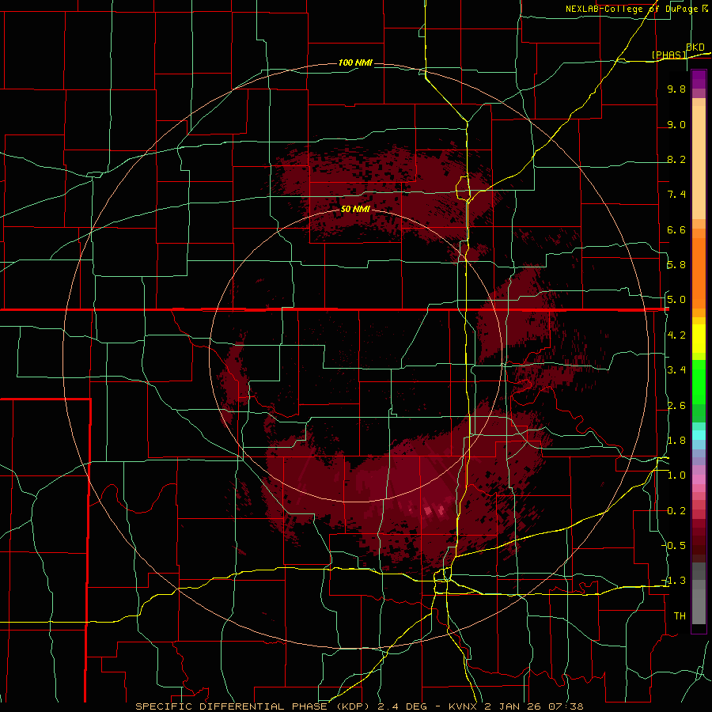Image resolution: width=712 pixels, height=712 pixels.
Task: Click the 5.8 value on the color scale
Action: pos(676,265)
